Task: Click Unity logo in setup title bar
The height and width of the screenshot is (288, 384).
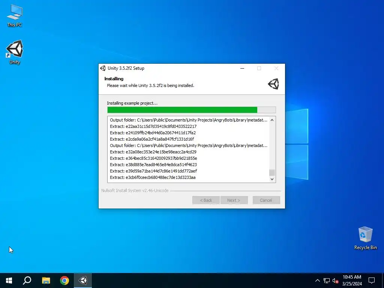Action: click(103, 68)
